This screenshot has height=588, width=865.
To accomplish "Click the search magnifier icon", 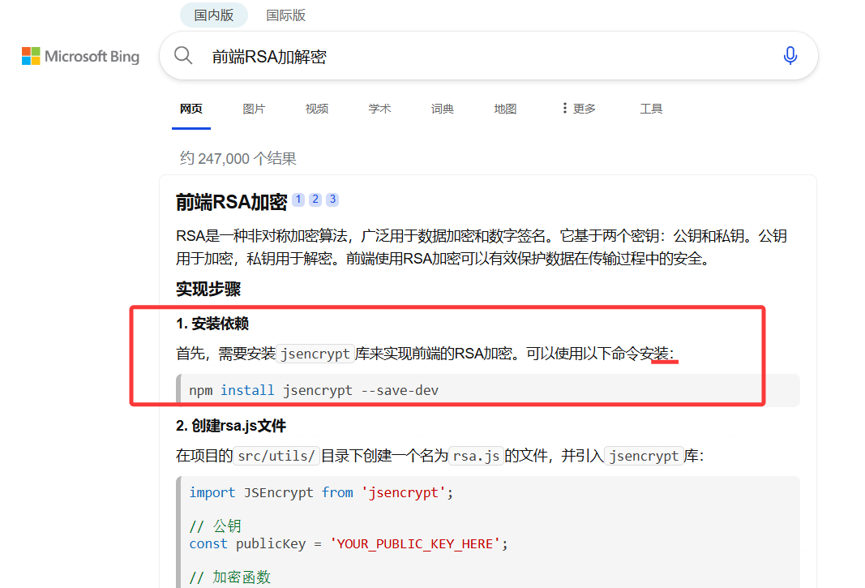I will pyautogui.click(x=183, y=55).
